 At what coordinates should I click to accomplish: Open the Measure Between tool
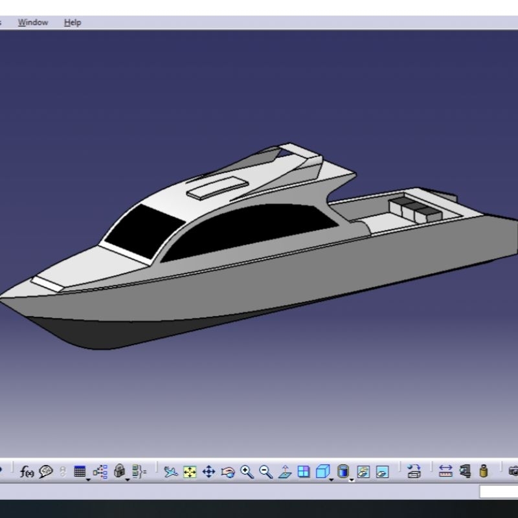pos(445,473)
